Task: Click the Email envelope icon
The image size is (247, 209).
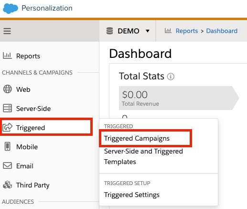Action: tap(8, 165)
